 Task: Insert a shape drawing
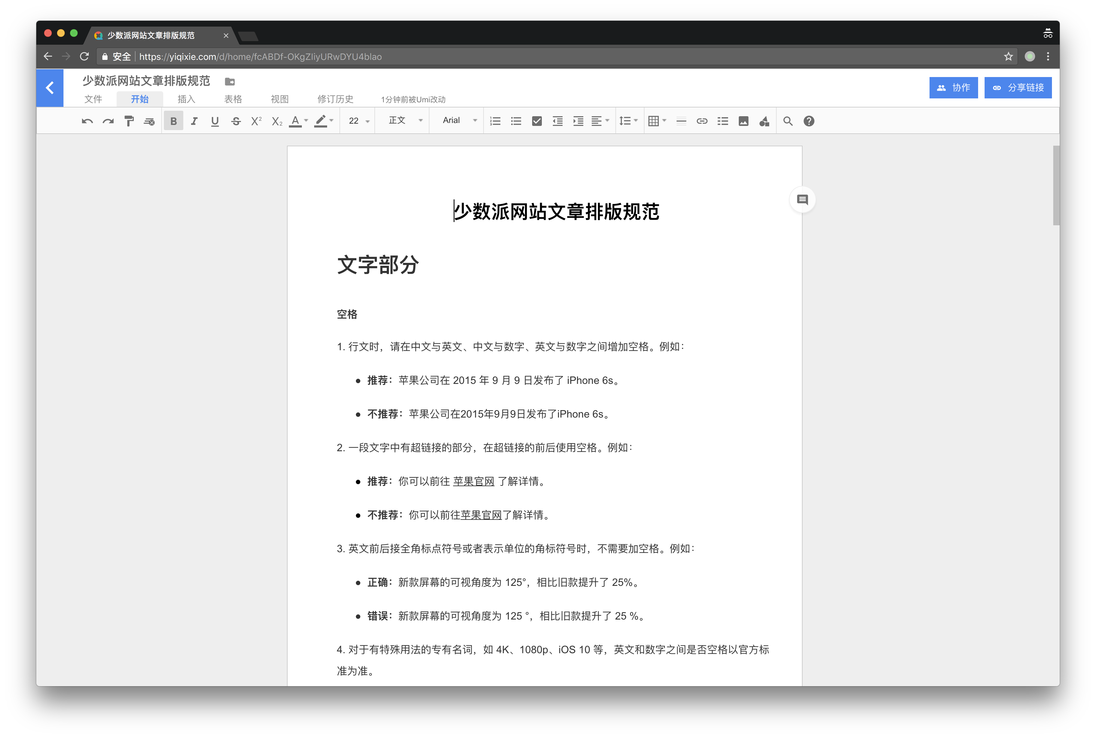[x=764, y=121]
